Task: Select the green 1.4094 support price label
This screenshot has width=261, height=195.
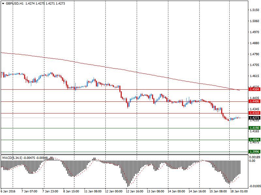Action: [254, 140]
